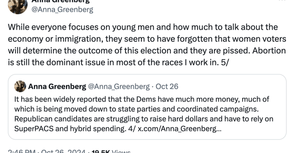The height and width of the screenshot is (153, 291).
Task: Open the quoted tweet card
Action: coord(147,107)
